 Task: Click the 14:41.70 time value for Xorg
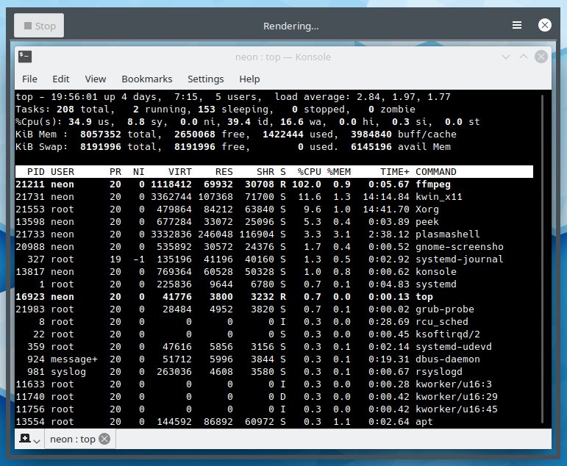[x=386, y=209]
